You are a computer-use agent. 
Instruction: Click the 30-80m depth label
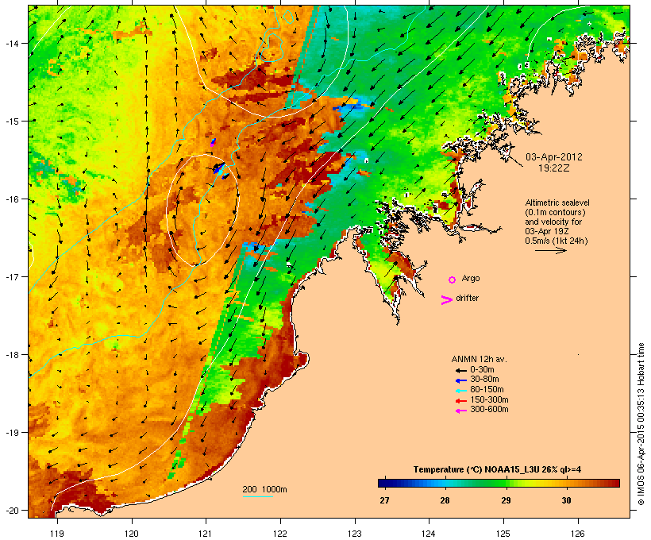pos(484,380)
